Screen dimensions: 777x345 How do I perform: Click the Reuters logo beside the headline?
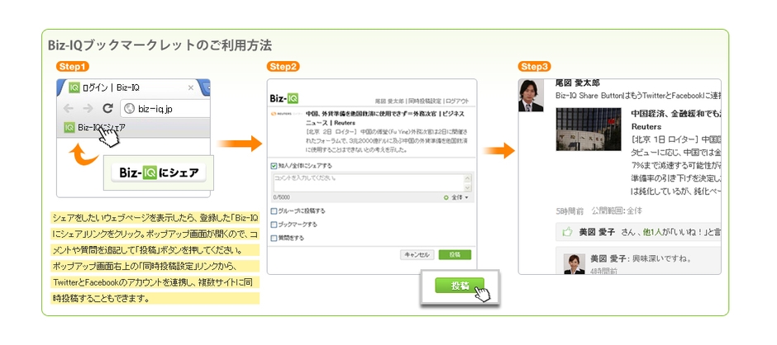coord(287,113)
